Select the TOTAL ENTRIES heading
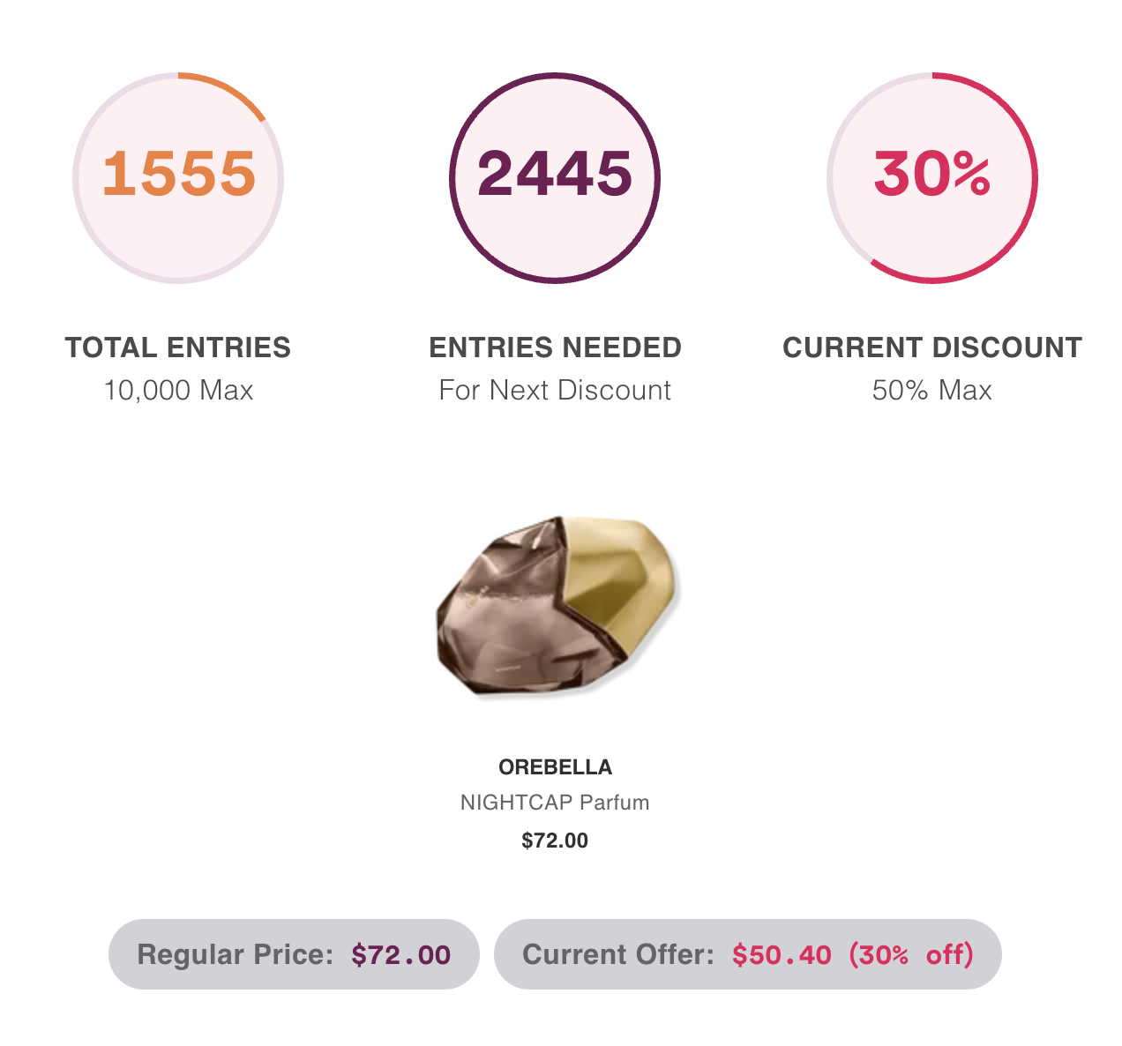This screenshot has height=1046, width=1122. pyautogui.click(x=178, y=347)
